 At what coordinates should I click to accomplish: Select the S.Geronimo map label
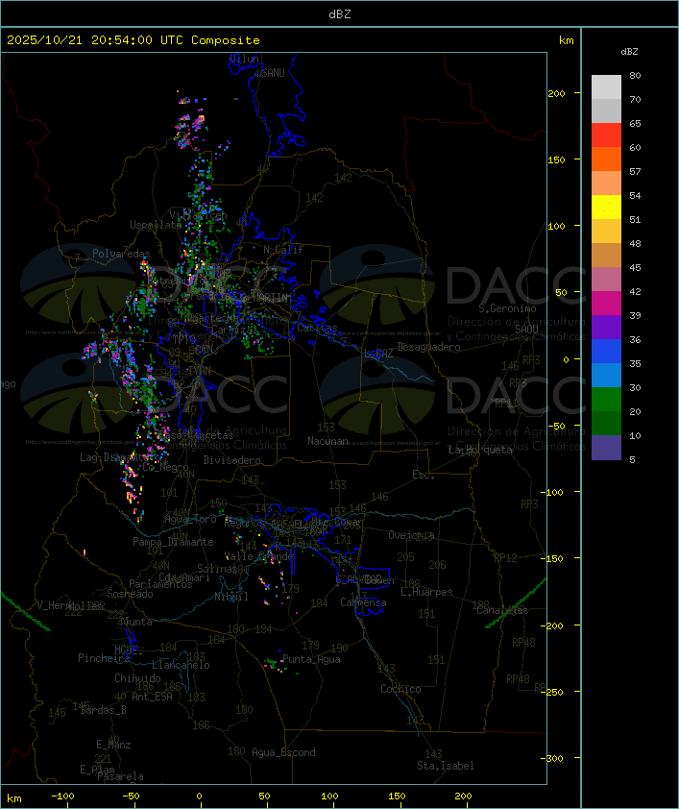507,308
